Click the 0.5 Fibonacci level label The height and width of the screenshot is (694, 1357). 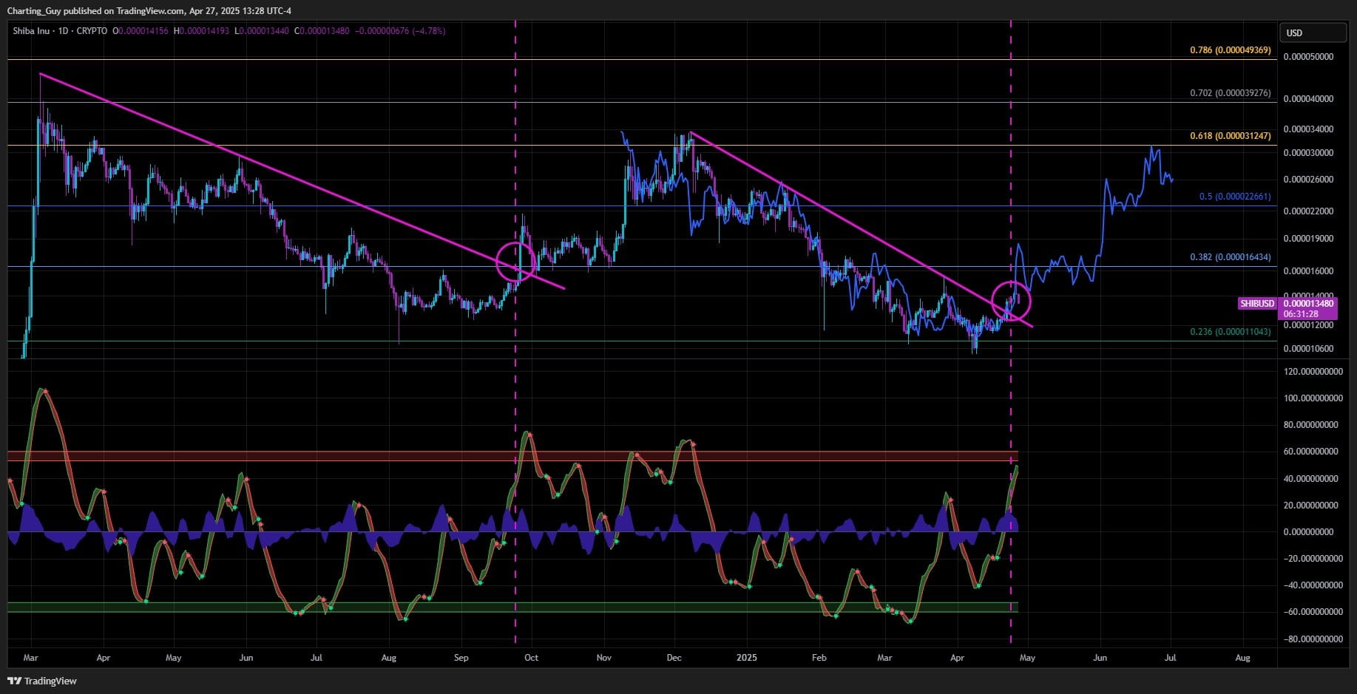1234,197
